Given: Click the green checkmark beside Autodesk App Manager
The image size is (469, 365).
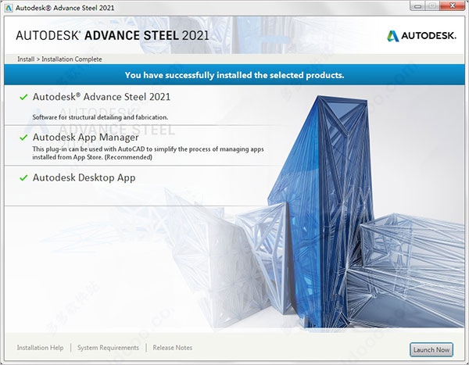Looking at the screenshot, I should pyautogui.click(x=23, y=138).
